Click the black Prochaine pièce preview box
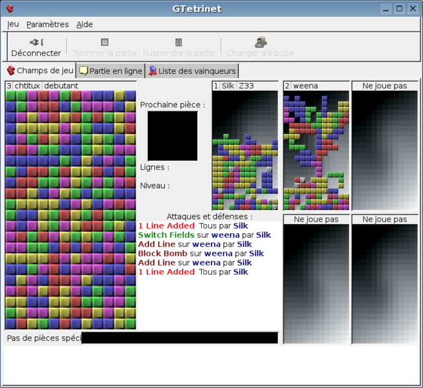This screenshot has height=388, width=423. click(x=173, y=136)
